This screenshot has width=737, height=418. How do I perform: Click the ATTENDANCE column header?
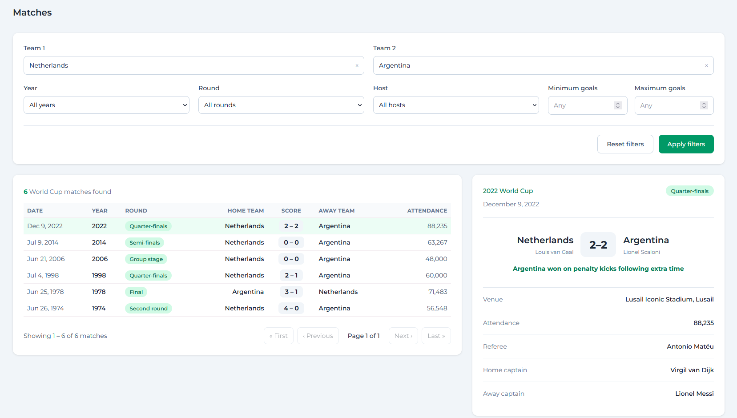point(427,211)
